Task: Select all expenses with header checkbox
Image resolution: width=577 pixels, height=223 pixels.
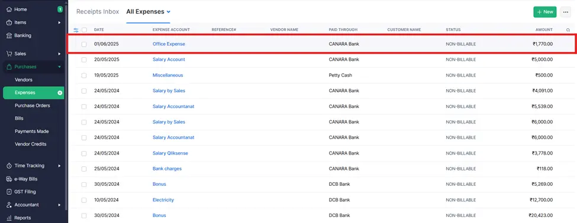Action: pos(84,29)
